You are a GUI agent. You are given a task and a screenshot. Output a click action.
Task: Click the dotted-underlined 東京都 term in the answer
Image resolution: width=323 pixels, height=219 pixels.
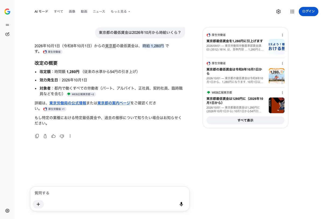coord(110,46)
